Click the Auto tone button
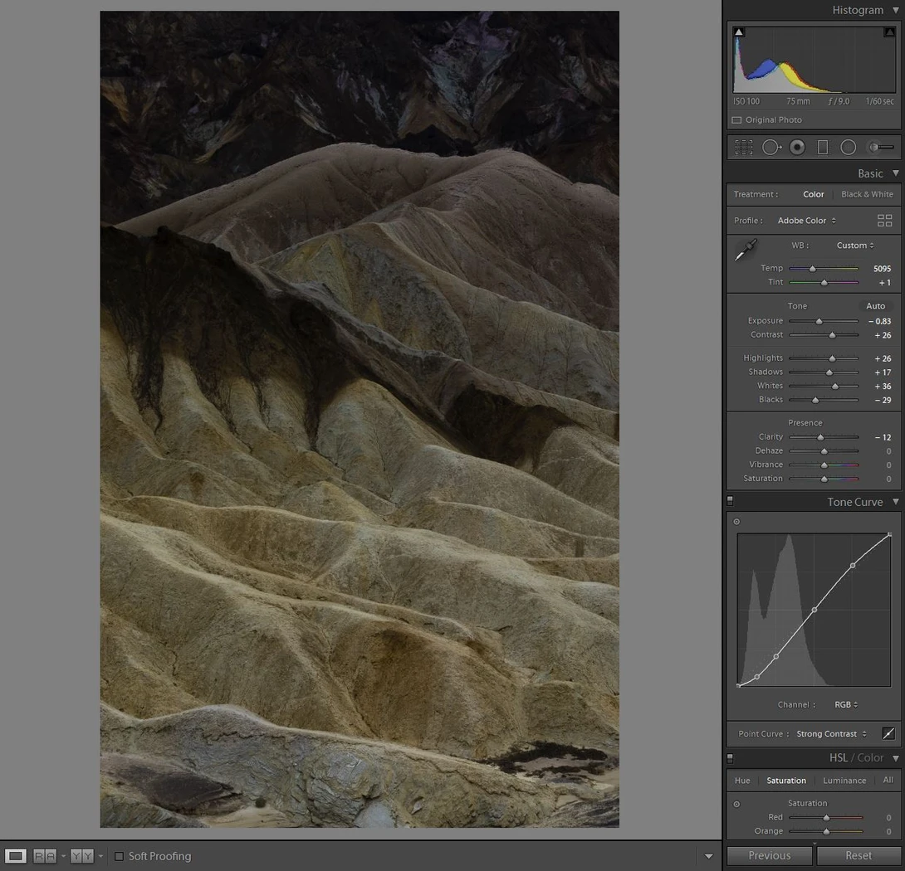Viewport: 905px width, 871px height. (x=875, y=306)
